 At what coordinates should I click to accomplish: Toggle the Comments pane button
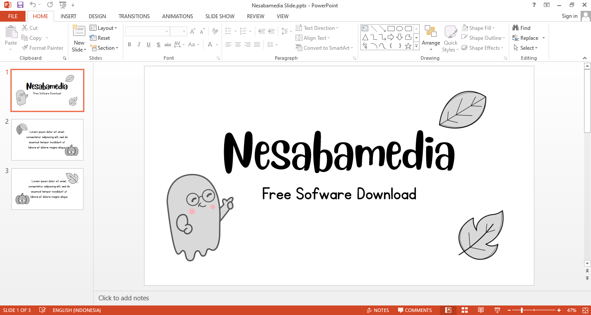coord(415,310)
